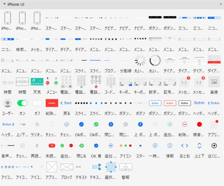This screenshot has height=186, width=224.
Task: Choose the blue arrow 上 ボ up button shape
Action: (140, 124)
